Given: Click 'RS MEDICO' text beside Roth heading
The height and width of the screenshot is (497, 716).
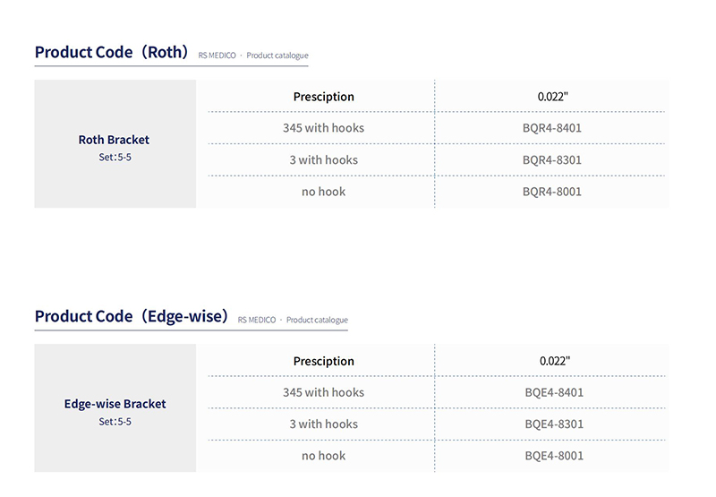Looking at the screenshot, I should point(217,56).
